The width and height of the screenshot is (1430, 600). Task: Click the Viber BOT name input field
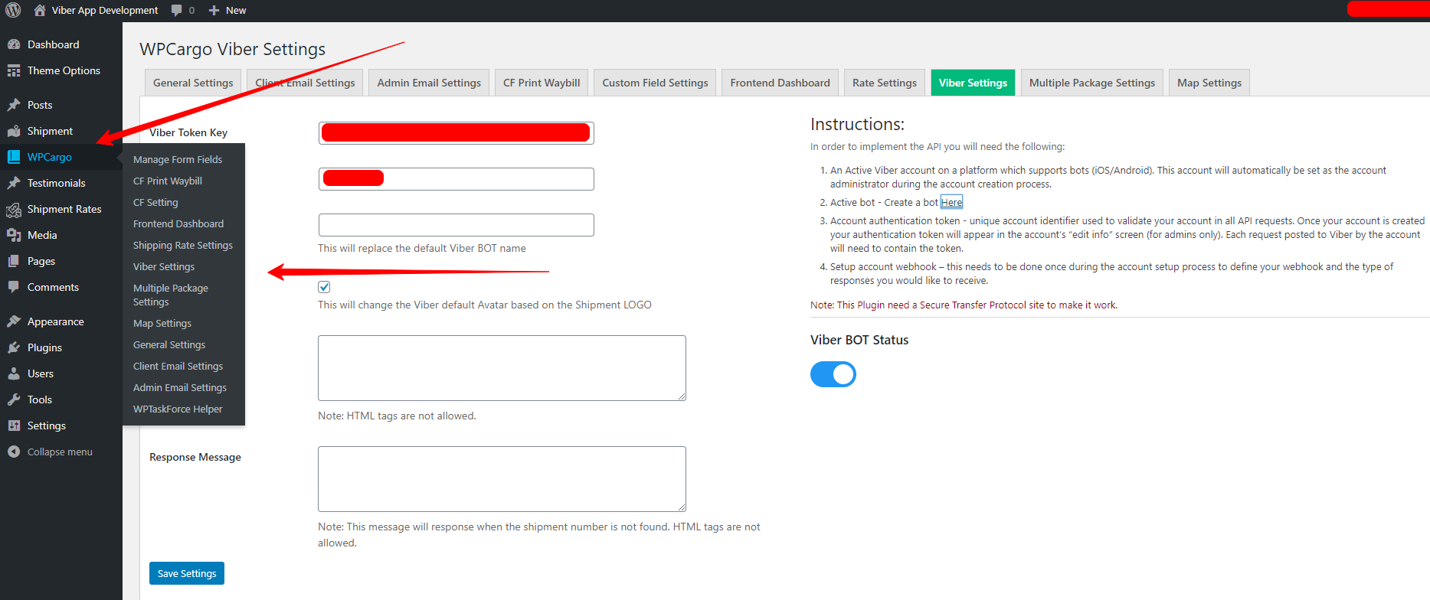coord(456,225)
